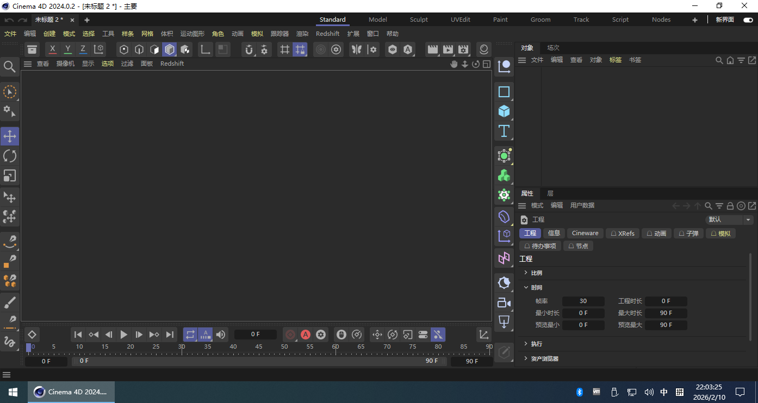The width and height of the screenshot is (758, 403).
Task: Click the 帧率 input field
Action: pos(583,301)
